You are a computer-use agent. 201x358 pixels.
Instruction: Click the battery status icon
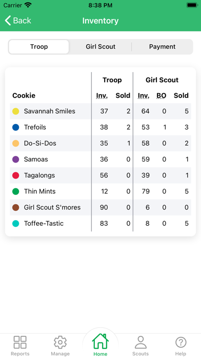(x=192, y=5)
